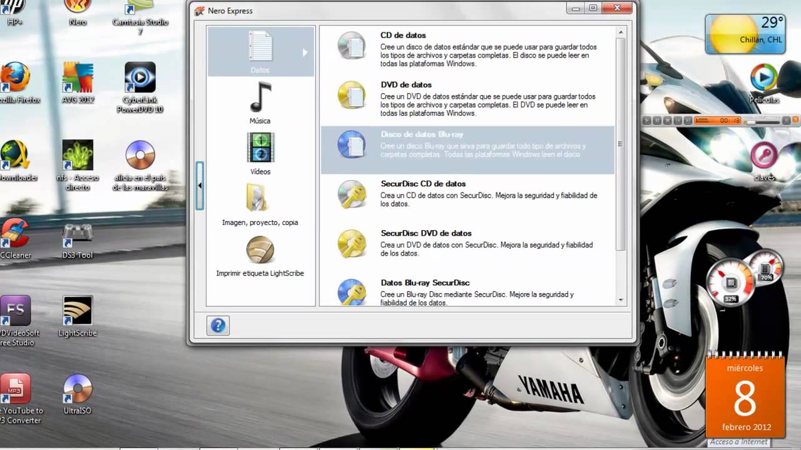Click 'SecurDisc CD de datos' title
The width and height of the screenshot is (801, 450).
[x=423, y=184]
